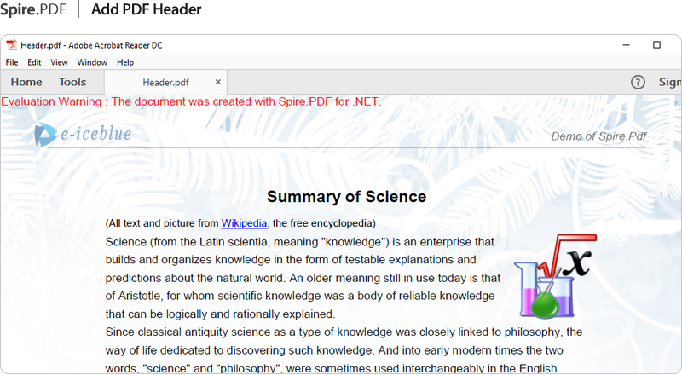Image resolution: width=682 pixels, height=375 pixels.
Task: Follow the Wikipedia hyperlink
Action: 244,223
